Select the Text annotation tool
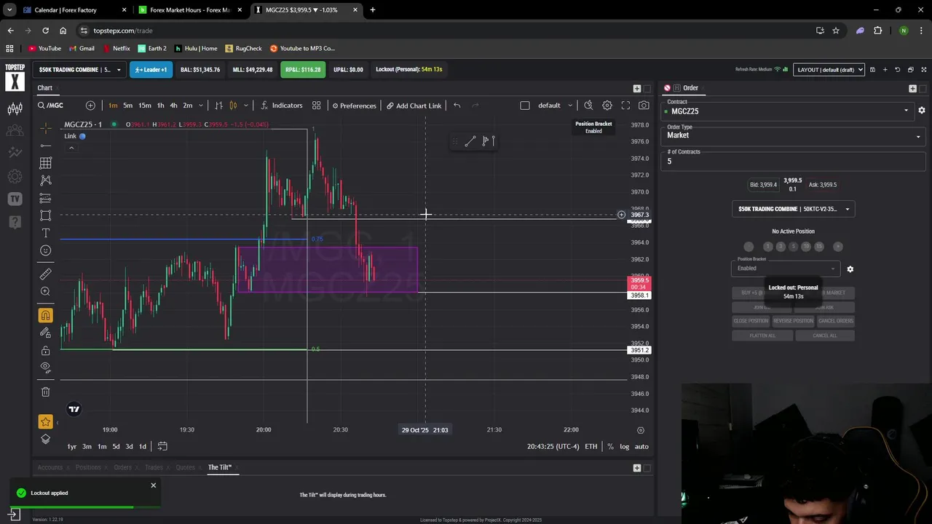This screenshot has width=932, height=524. coord(45,233)
